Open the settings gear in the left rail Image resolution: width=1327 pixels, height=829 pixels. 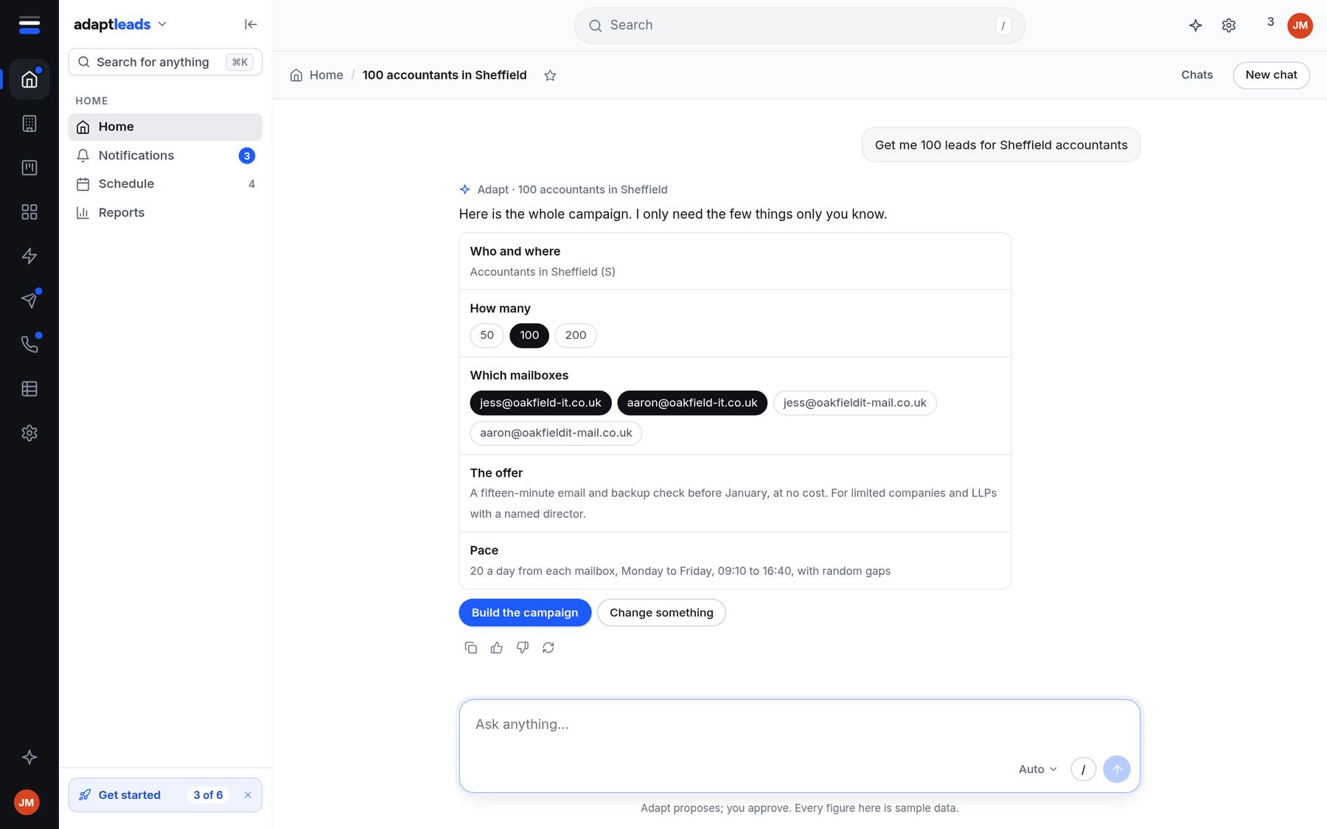click(29, 433)
